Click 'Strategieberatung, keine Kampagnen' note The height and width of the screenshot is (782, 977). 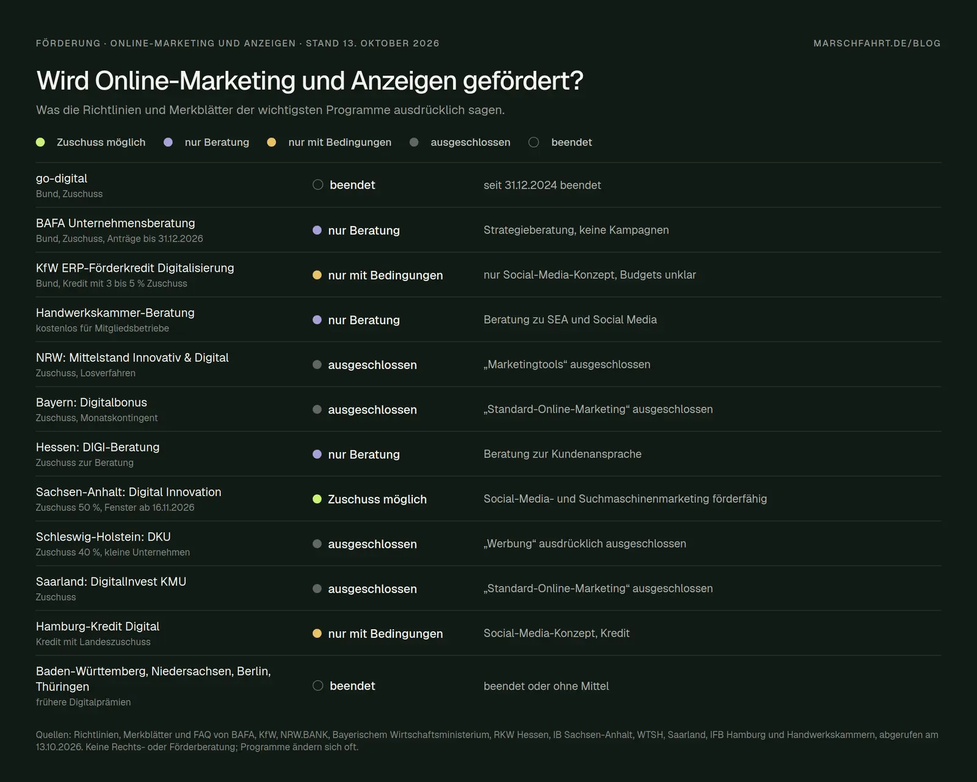576,230
